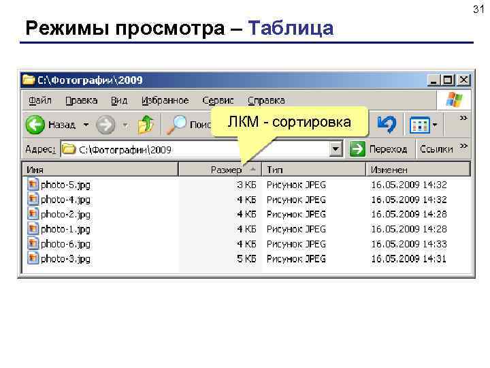Click the file name photo-5.jpg

pyautogui.click(x=65, y=185)
